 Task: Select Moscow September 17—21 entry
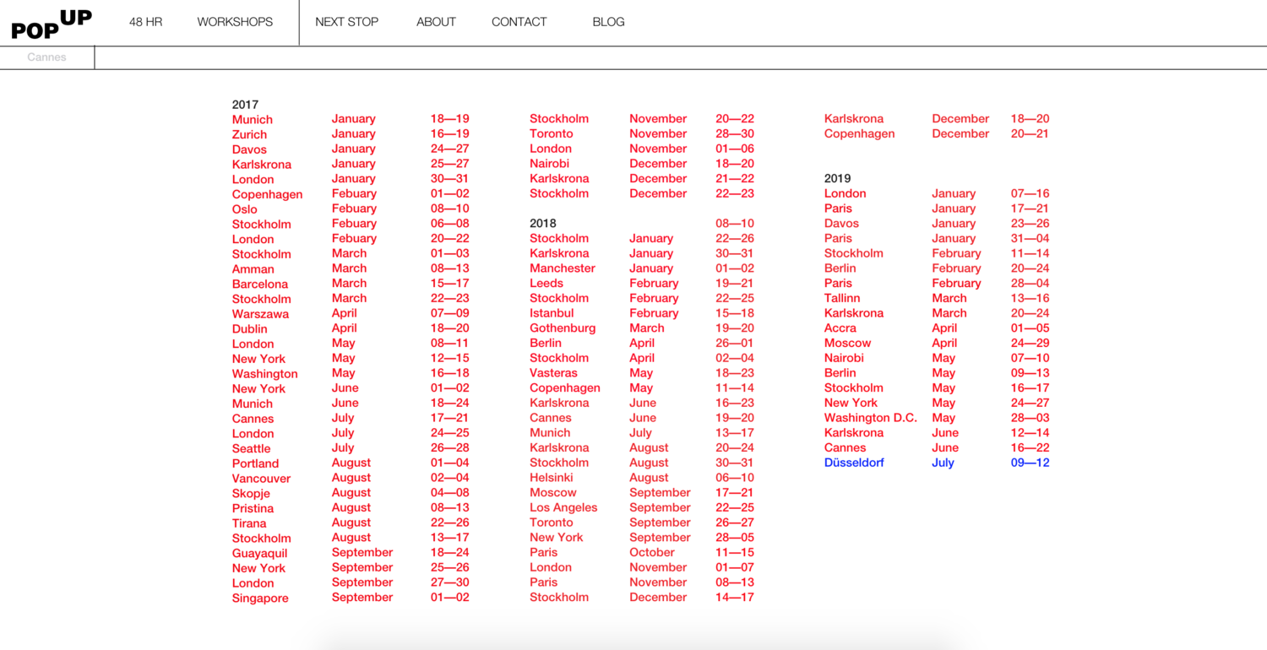point(642,493)
